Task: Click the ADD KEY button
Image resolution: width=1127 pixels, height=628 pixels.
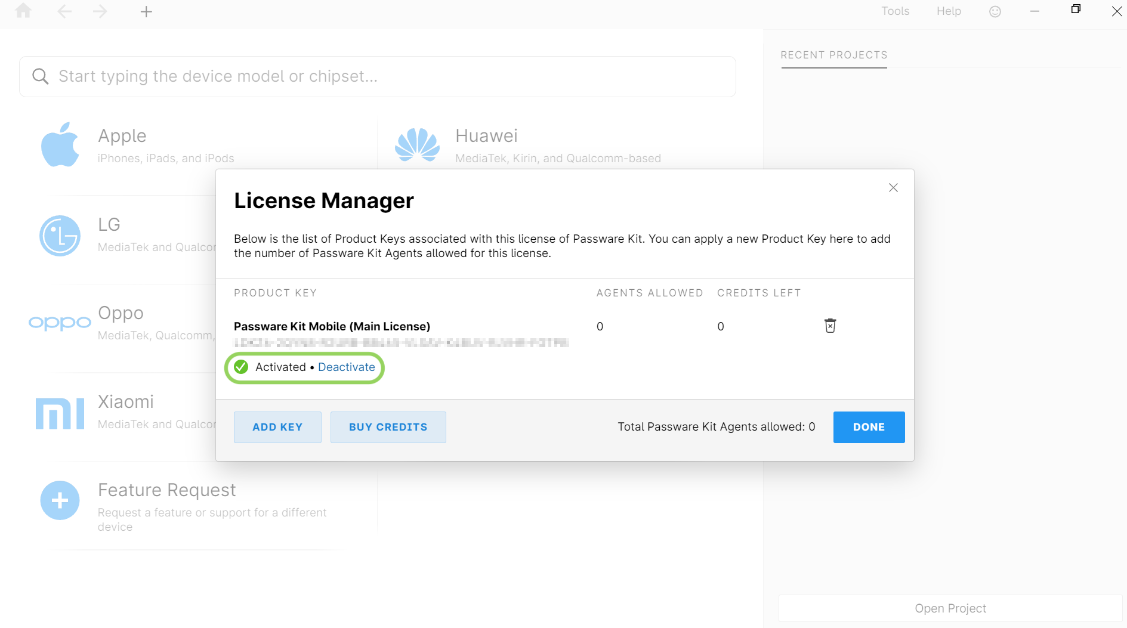Action: click(x=277, y=427)
